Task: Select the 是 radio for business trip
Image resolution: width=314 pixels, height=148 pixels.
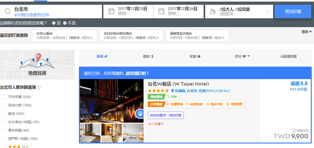Action: click(54, 23)
